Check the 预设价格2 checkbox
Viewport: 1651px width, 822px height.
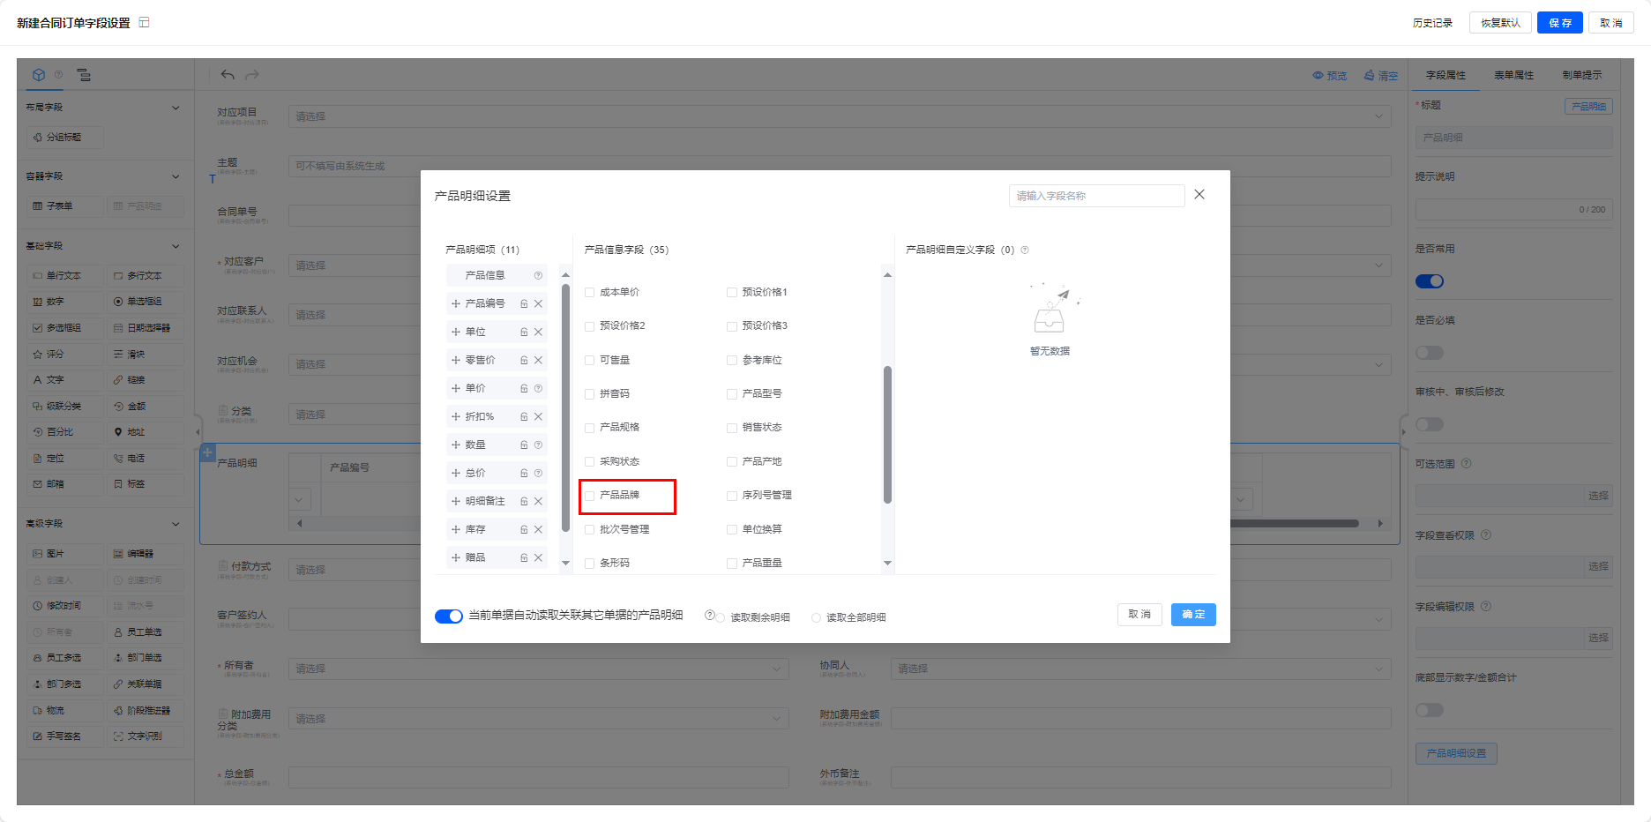(590, 326)
